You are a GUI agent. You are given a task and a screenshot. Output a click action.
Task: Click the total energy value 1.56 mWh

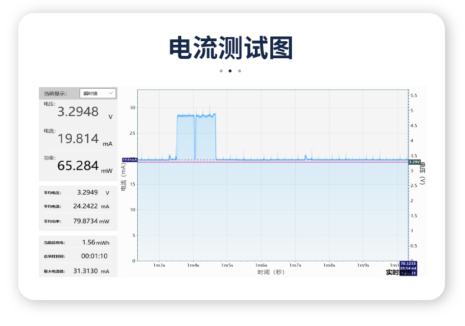(96, 242)
